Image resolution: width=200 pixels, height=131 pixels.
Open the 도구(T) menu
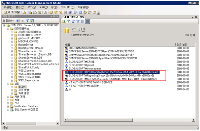point(43,7)
